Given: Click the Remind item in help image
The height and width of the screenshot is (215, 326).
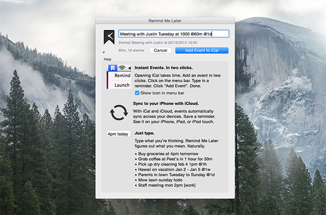Looking at the screenshot, I should (x=122, y=76).
